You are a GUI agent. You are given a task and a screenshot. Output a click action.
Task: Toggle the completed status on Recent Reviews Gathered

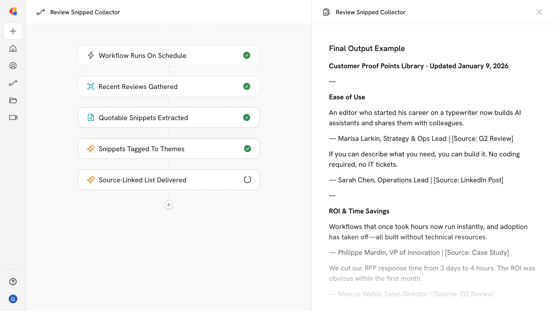tap(247, 86)
